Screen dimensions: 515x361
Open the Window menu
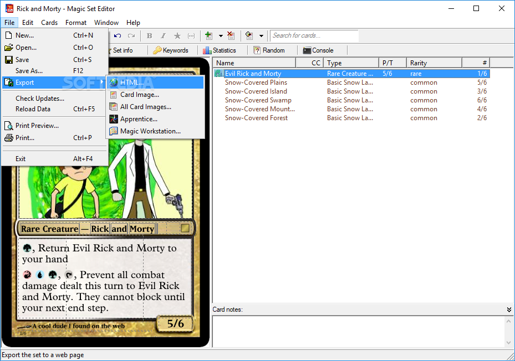pos(106,22)
